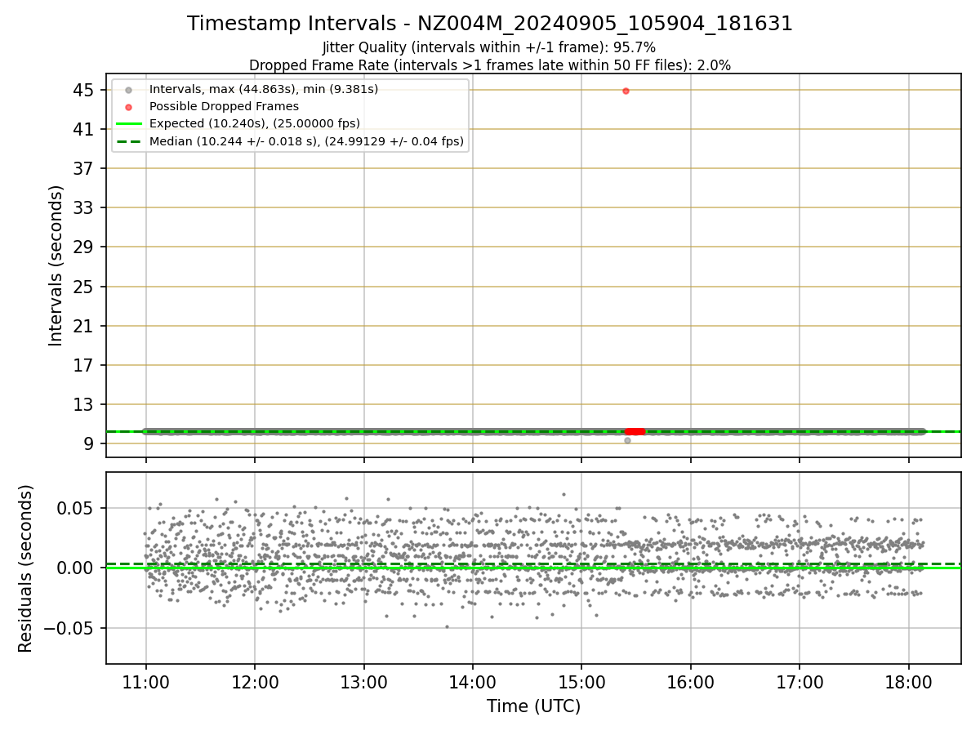
Task: Click the y-axis tick label '45'
Action: coord(85,90)
